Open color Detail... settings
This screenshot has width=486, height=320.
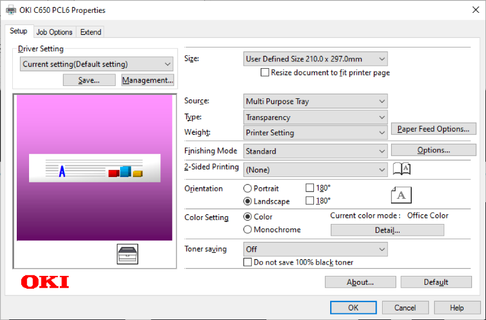(387, 230)
